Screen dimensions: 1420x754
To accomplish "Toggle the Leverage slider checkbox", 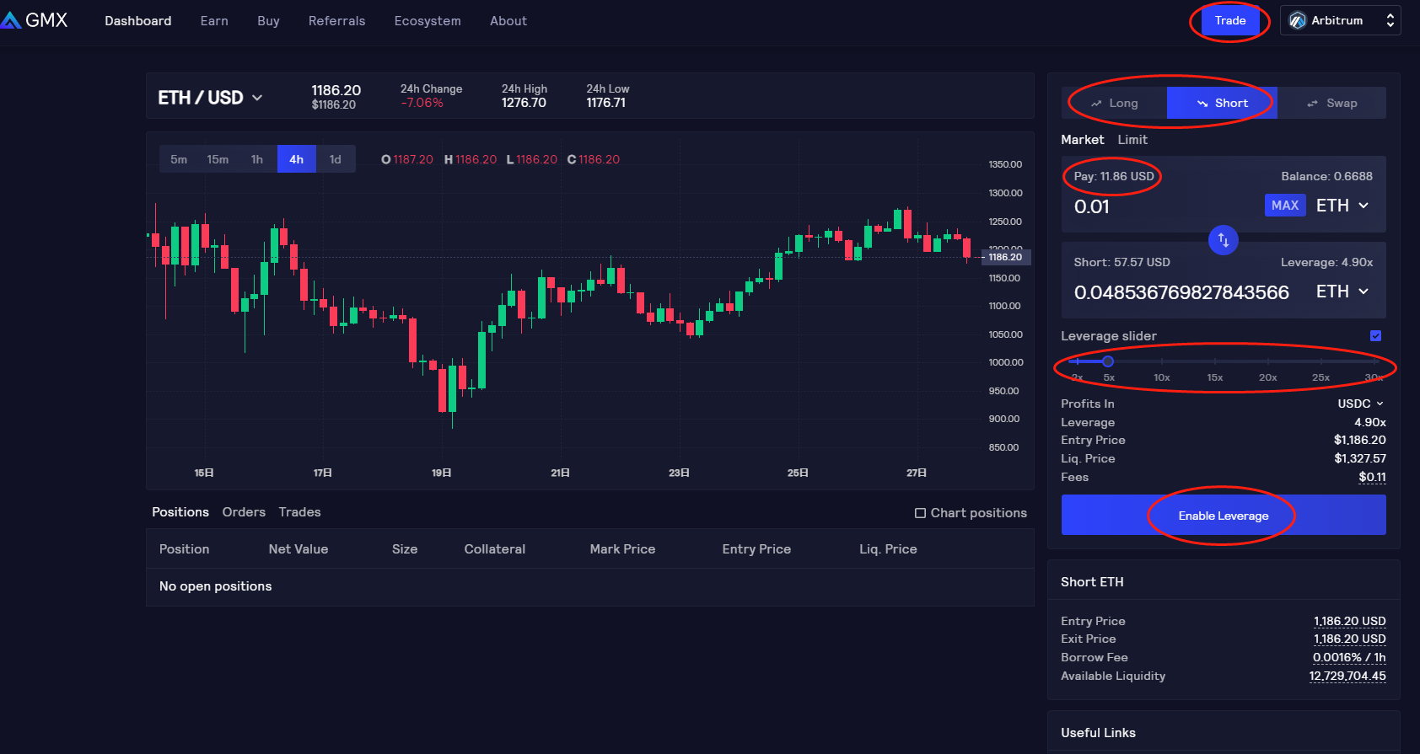I will [x=1375, y=335].
